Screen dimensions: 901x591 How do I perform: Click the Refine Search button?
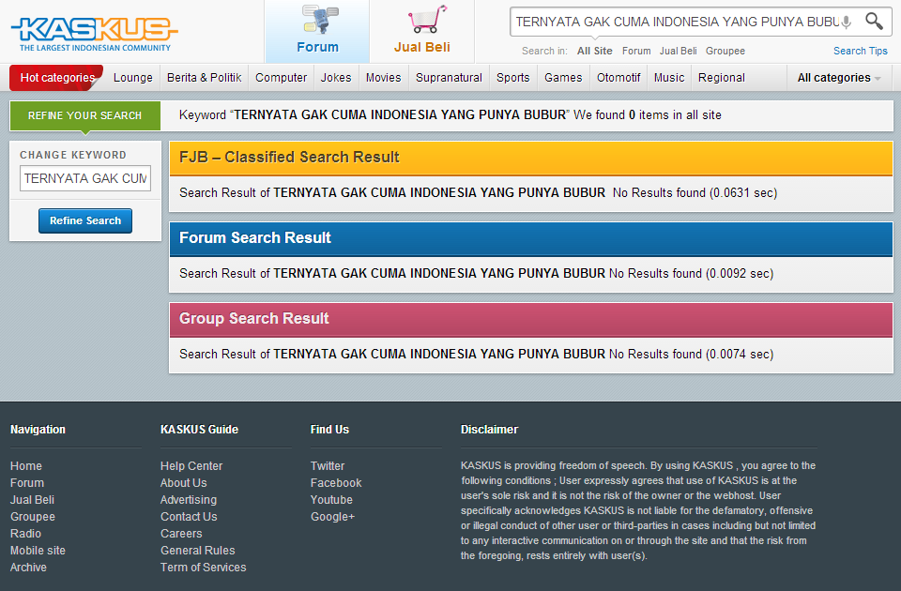(85, 220)
